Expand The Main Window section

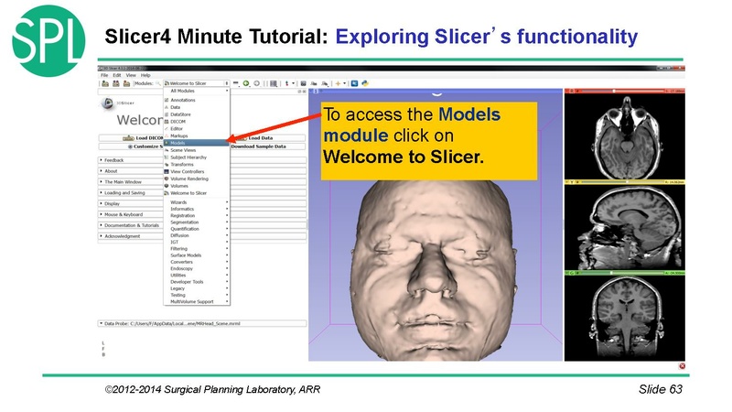(x=131, y=182)
